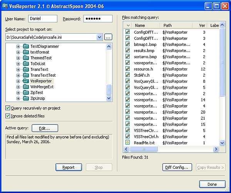Viewport: 231px width, 193px height.
Task: Expand the VssReporter tree node
Action: click(18, 81)
